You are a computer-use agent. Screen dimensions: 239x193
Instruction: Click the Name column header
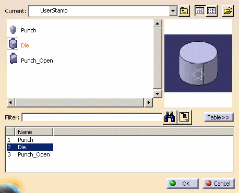[x=34, y=132]
